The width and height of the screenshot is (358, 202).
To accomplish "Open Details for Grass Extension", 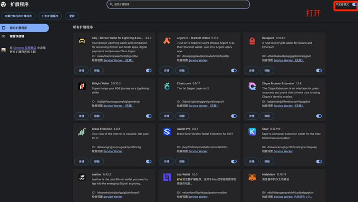I will point(82,161).
